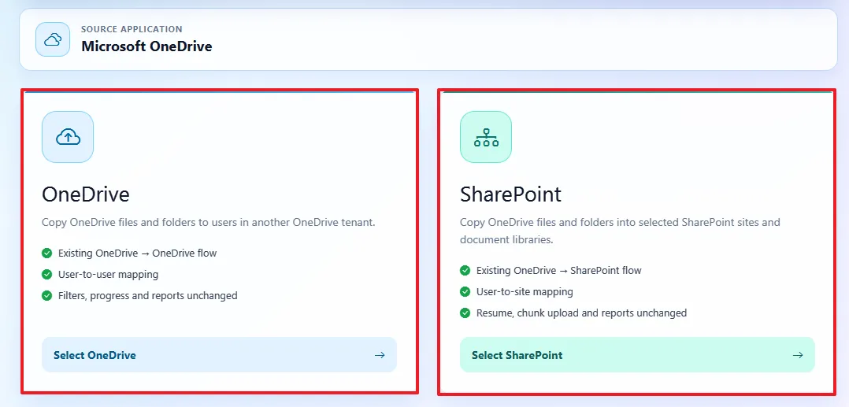
Task: Click the SharePoint card heading
Action: tap(510, 194)
